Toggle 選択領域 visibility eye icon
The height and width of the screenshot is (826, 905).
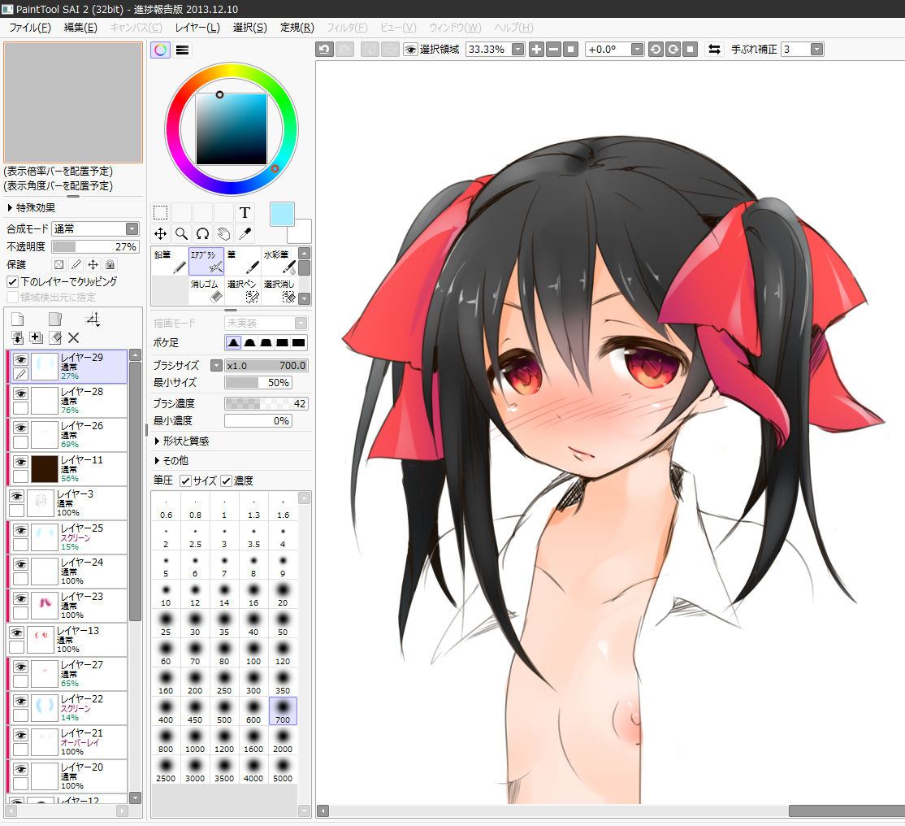tap(410, 50)
